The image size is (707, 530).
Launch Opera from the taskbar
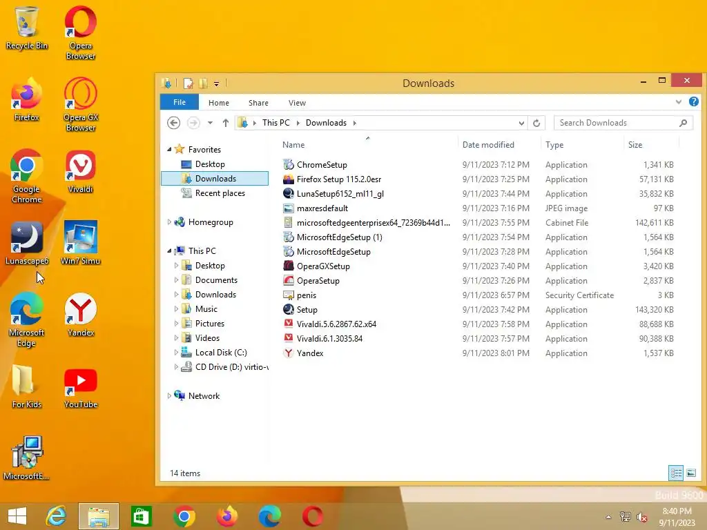tap(313, 516)
